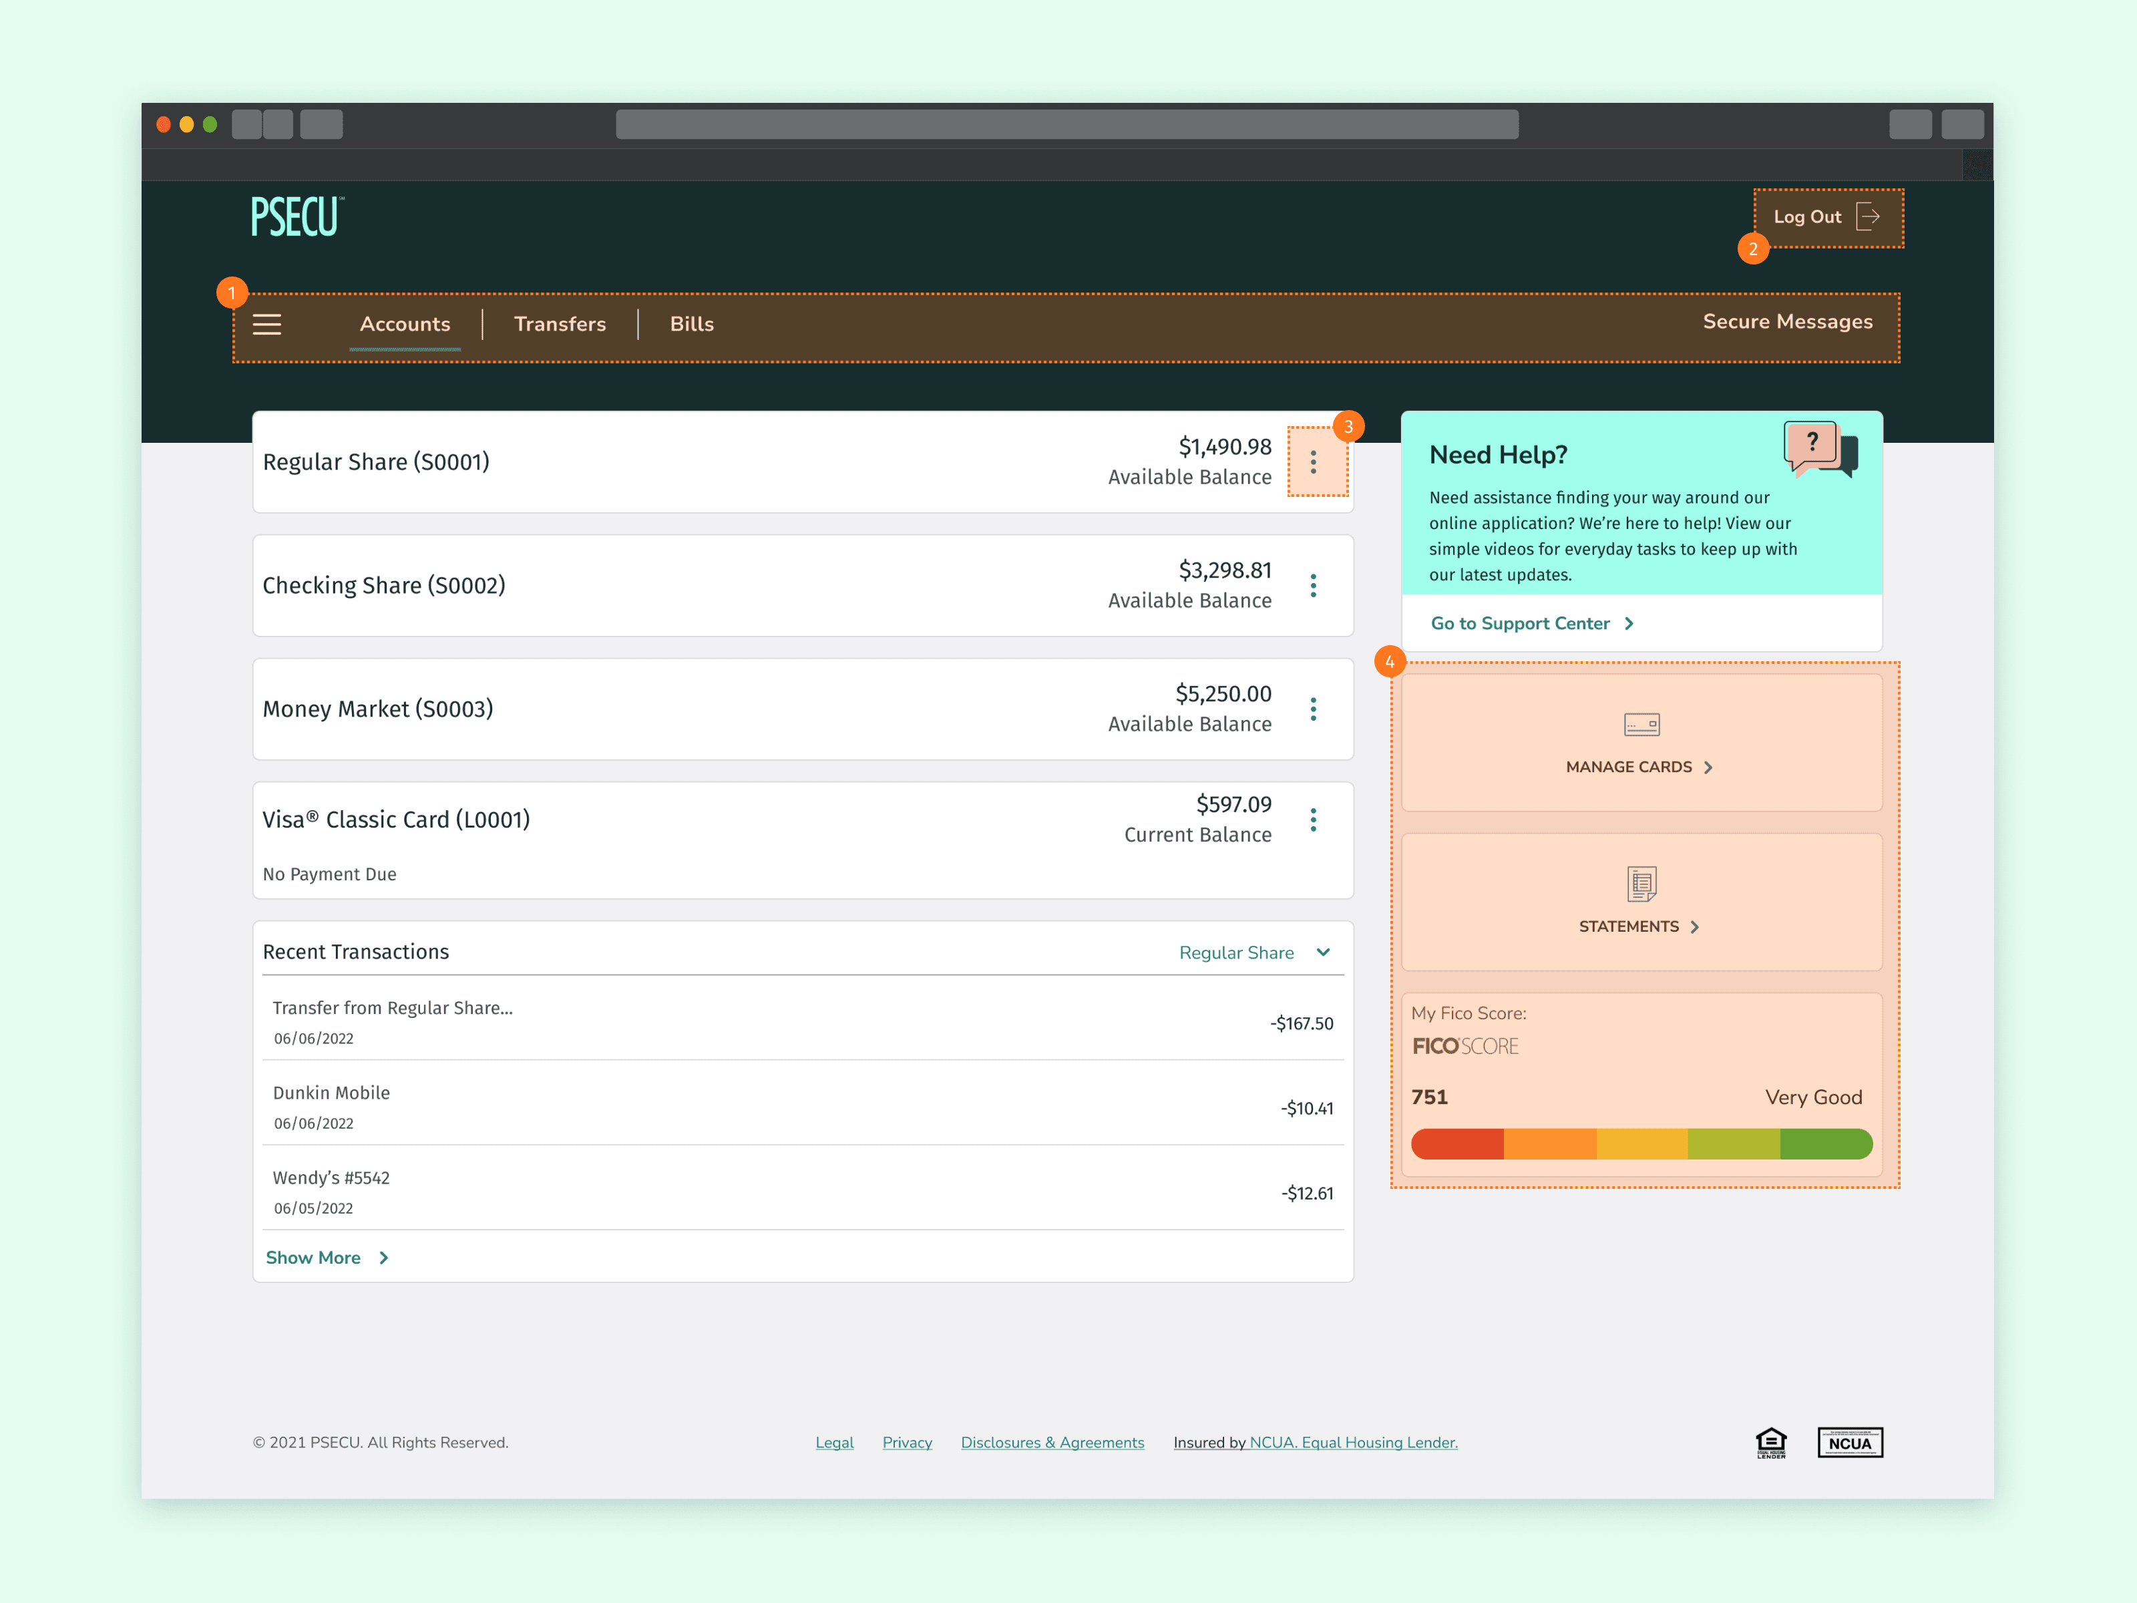Click the arrow beside Show More
The width and height of the screenshot is (2137, 1603).
point(383,1258)
